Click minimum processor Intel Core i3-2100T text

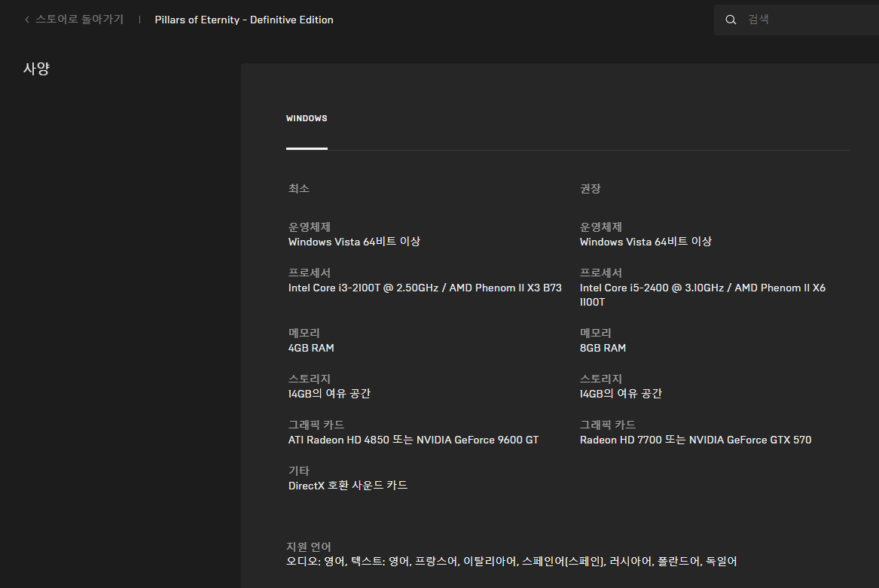coord(425,288)
